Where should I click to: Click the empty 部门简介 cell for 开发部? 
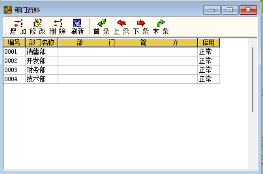point(128,61)
